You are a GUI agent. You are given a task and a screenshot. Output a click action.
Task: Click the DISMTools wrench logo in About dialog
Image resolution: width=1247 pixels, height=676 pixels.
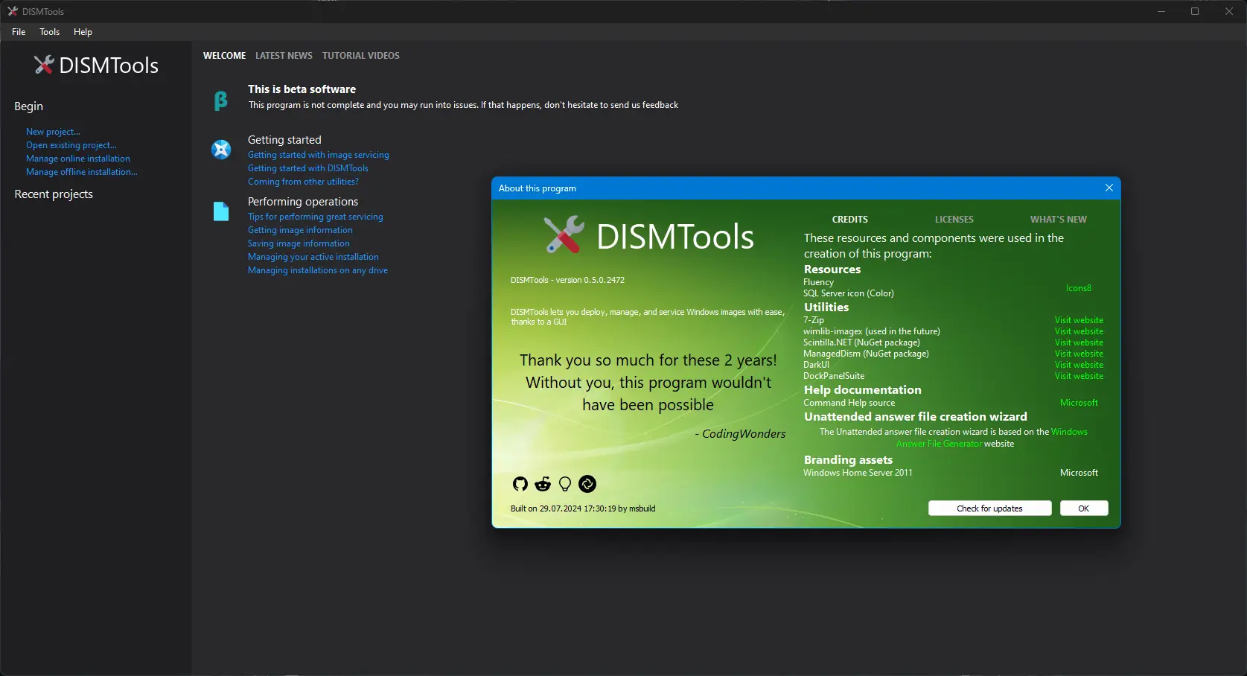(x=563, y=235)
